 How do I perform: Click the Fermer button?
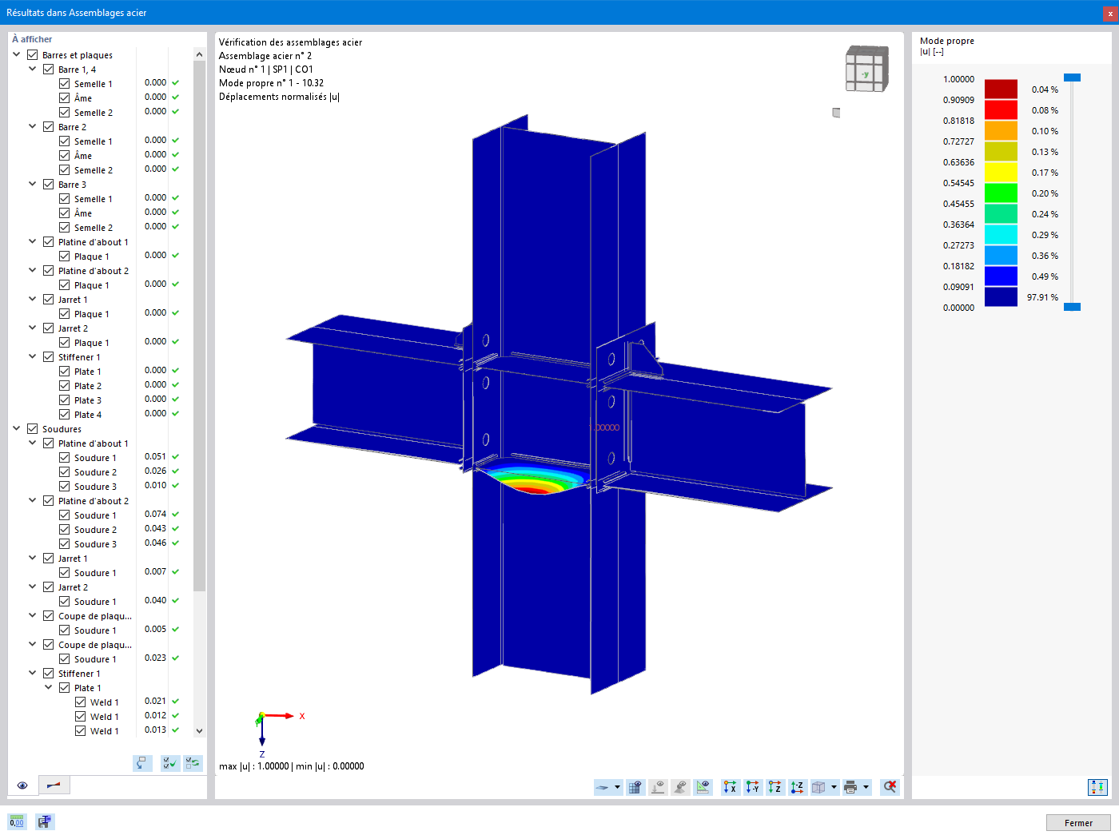tap(1078, 823)
